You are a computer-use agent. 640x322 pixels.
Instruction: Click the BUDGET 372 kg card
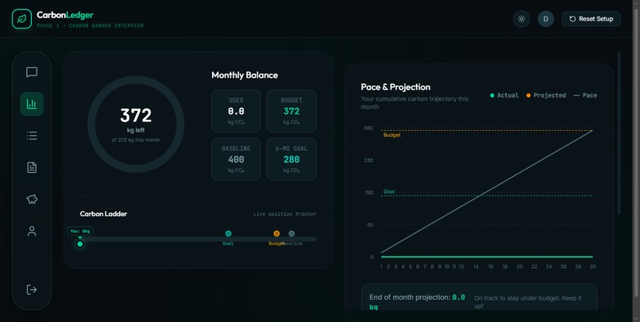click(x=291, y=111)
